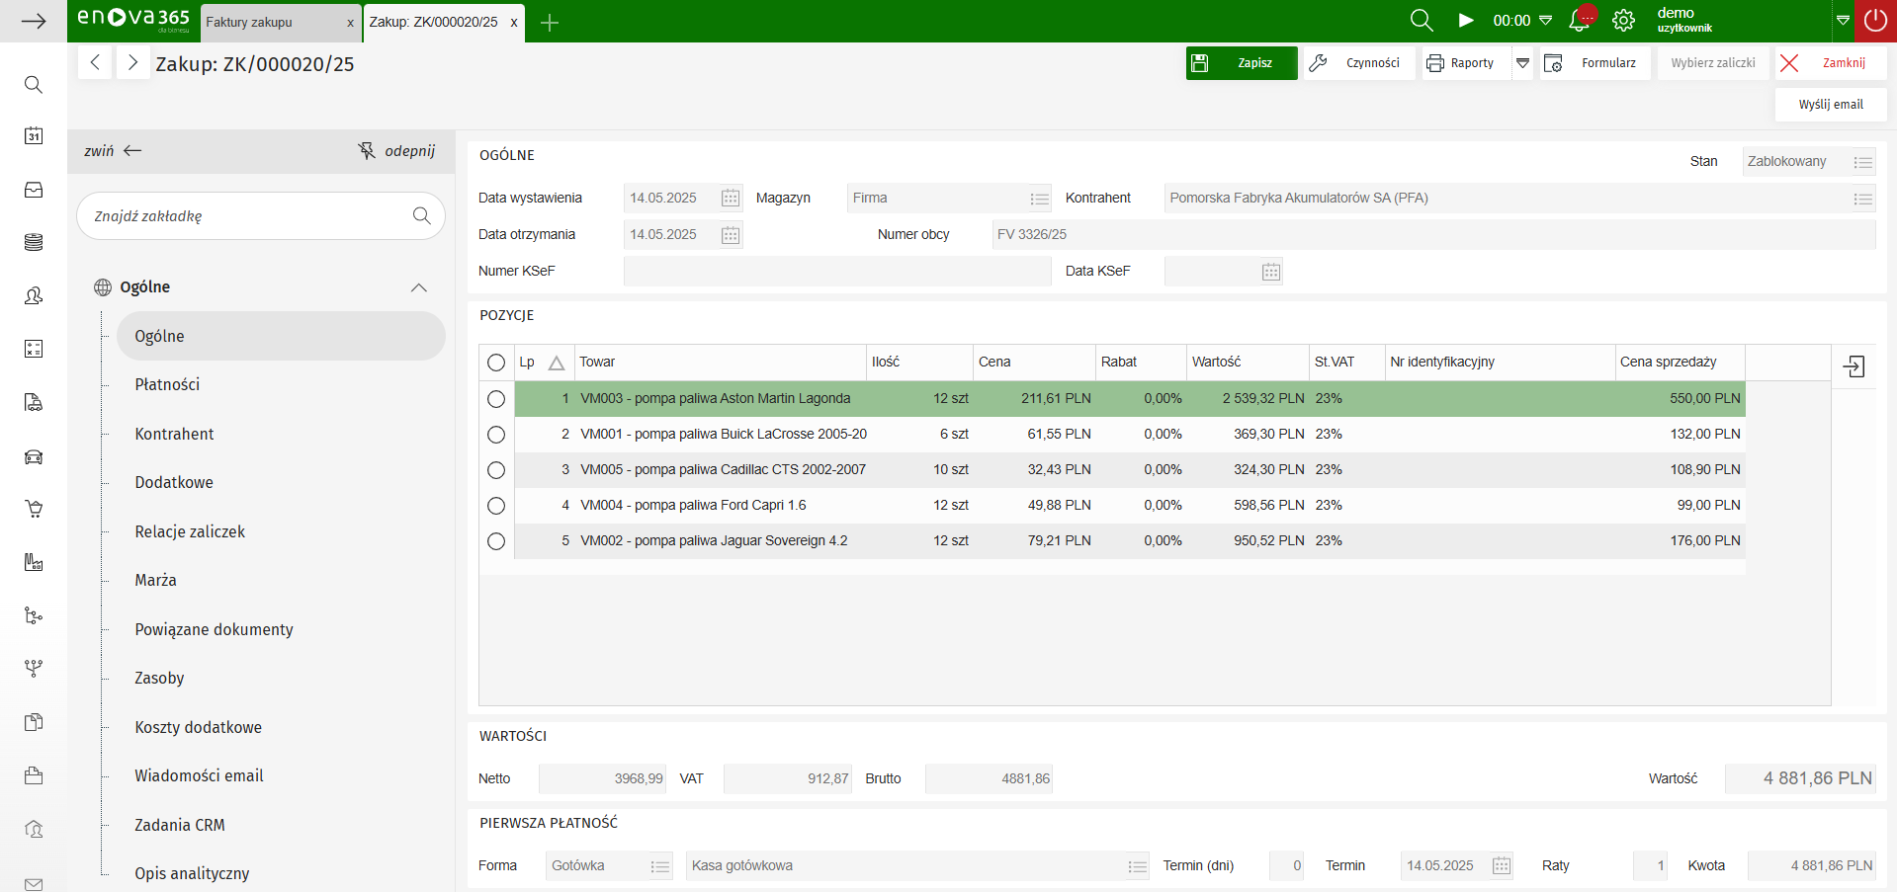
Task: Open settings gear icon in top bar
Action: click(1623, 21)
